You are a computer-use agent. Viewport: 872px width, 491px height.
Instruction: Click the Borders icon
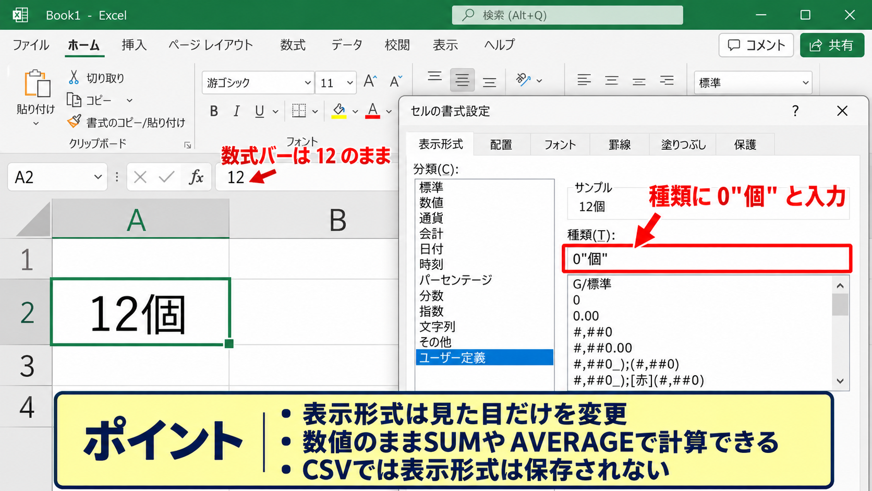[x=299, y=111]
